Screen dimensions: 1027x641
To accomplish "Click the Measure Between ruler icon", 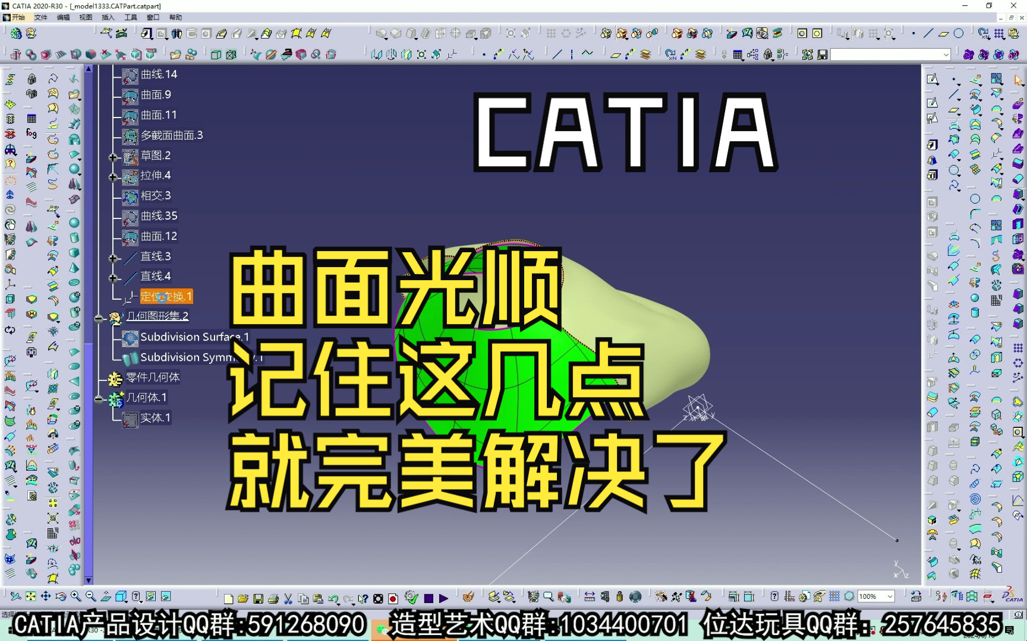I will point(590,596).
